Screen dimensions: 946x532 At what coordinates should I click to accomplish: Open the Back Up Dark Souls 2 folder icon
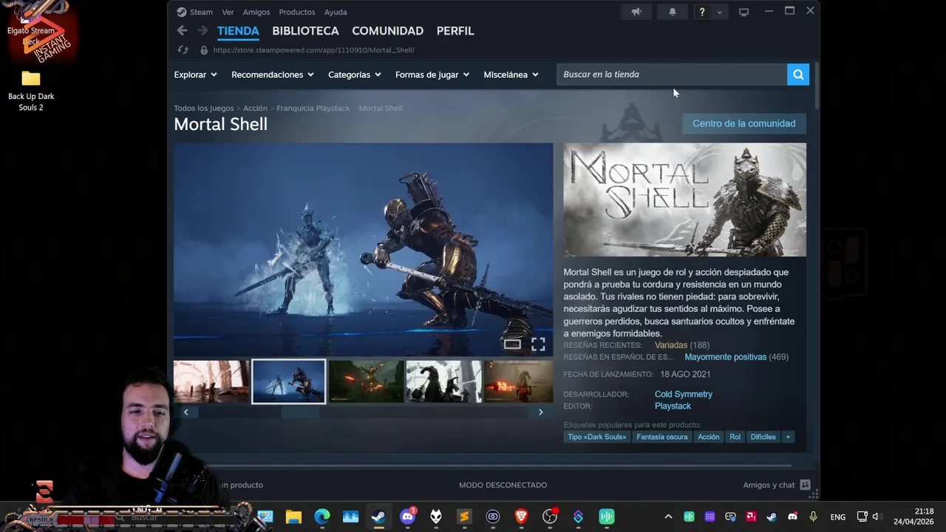(x=31, y=79)
